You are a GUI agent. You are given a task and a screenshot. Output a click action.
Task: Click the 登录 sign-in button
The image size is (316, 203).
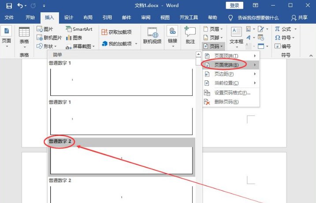tap(234, 5)
